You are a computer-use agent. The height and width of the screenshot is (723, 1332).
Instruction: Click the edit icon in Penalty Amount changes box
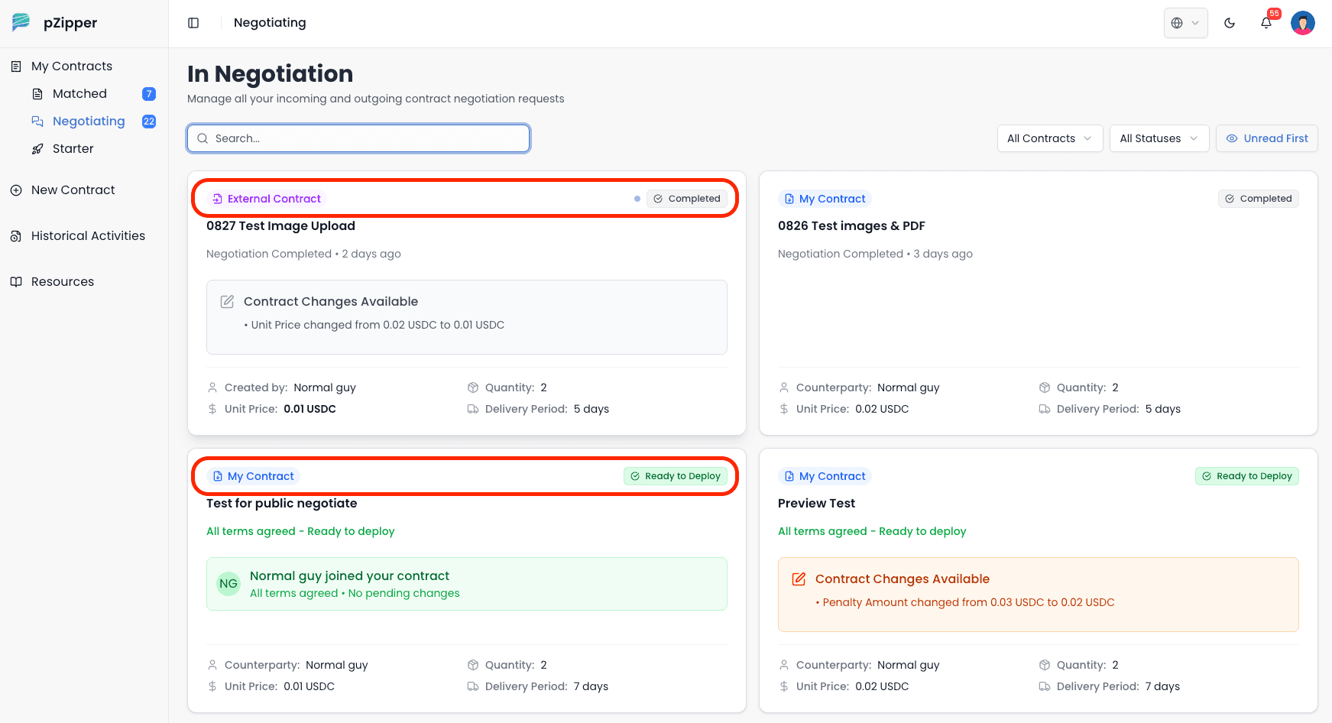[x=799, y=579]
